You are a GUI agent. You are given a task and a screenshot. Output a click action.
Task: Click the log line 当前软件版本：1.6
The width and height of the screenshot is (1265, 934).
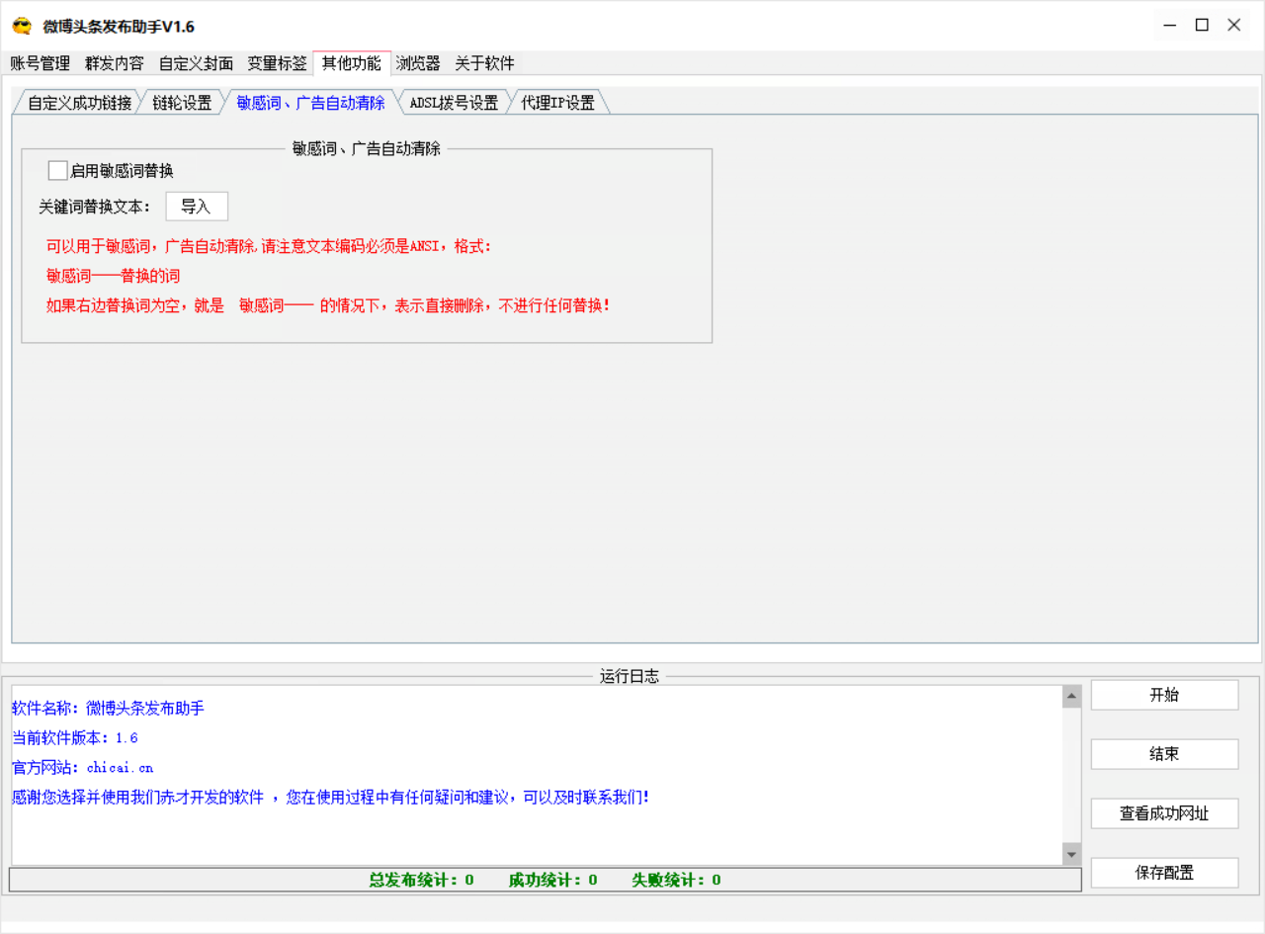(75, 738)
